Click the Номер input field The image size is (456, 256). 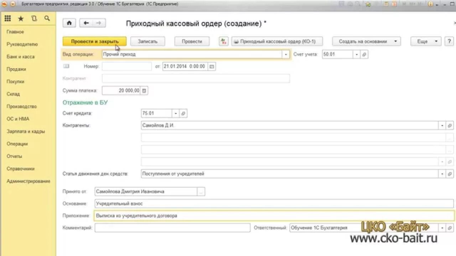[127, 66]
